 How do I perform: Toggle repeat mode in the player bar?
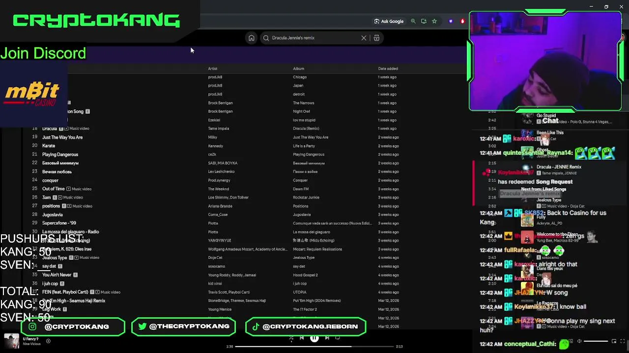click(x=338, y=338)
